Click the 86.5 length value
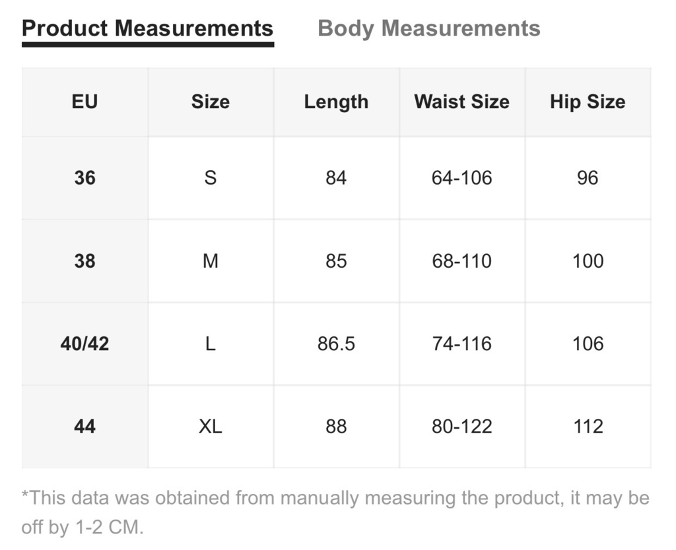The height and width of the screenshot is (550, 676). pyautogui.click(x=336, y=344)
